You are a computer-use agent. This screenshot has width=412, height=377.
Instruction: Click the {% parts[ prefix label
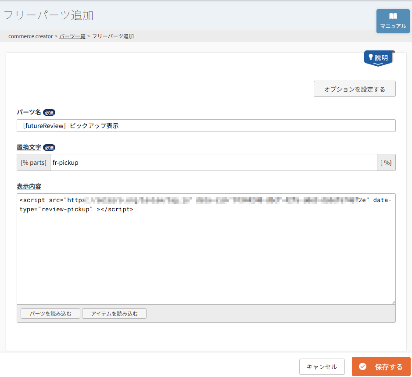pos(33,163)
